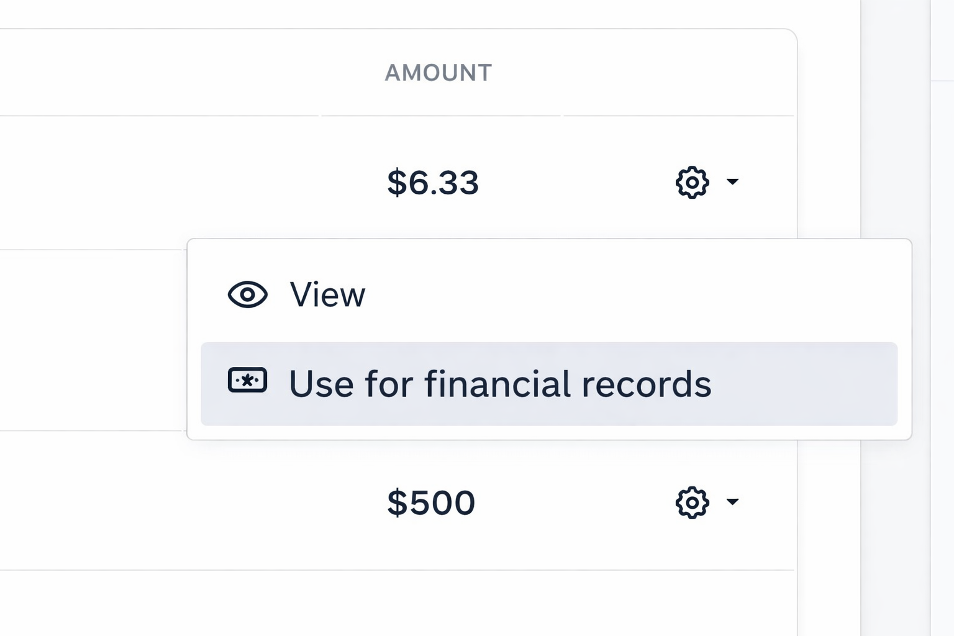Click the gear icon in the $6.33 row

[x=692, y=183]
